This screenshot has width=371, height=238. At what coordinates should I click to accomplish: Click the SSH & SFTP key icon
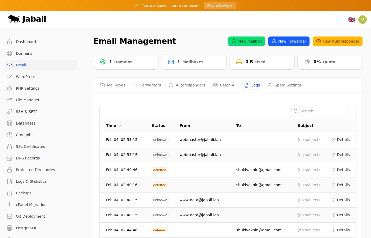[10, 112]
